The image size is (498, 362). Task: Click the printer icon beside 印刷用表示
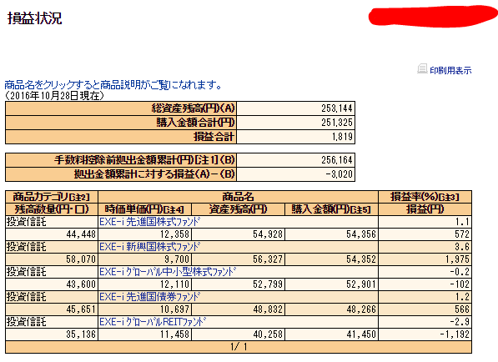coord(422,68)
